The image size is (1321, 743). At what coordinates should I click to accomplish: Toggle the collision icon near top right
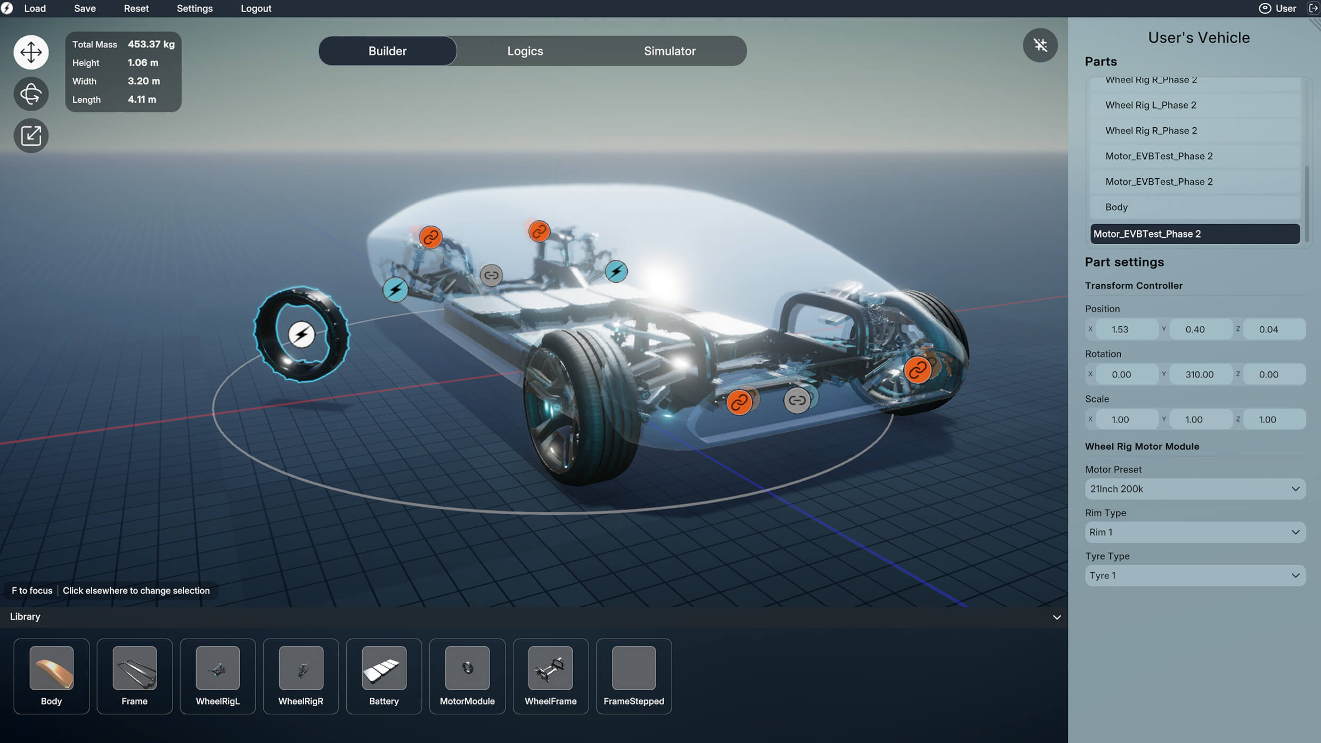click(1040, 45)
